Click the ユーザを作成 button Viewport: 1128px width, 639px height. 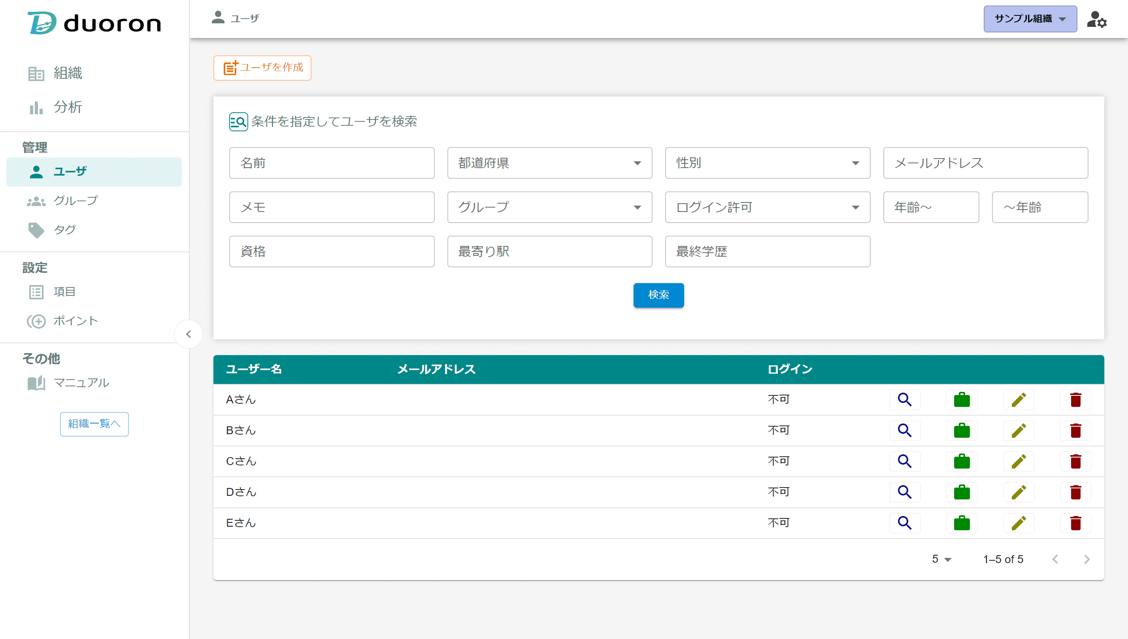click(262, 68)
